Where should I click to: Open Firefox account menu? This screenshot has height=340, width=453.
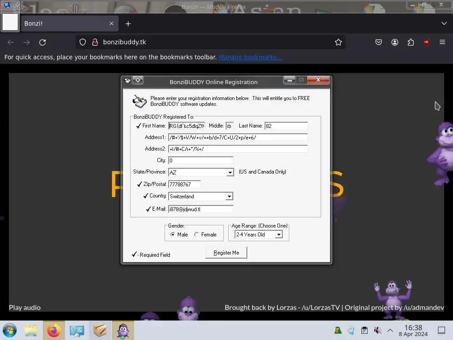point(395,42)
